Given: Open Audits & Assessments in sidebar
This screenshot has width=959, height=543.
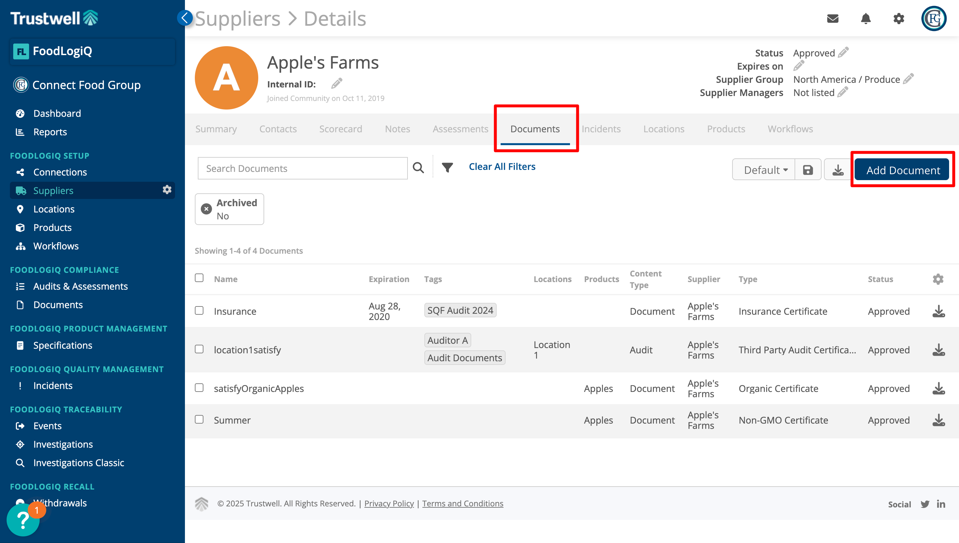Looking at the screenshot, I should coord(80,286).
